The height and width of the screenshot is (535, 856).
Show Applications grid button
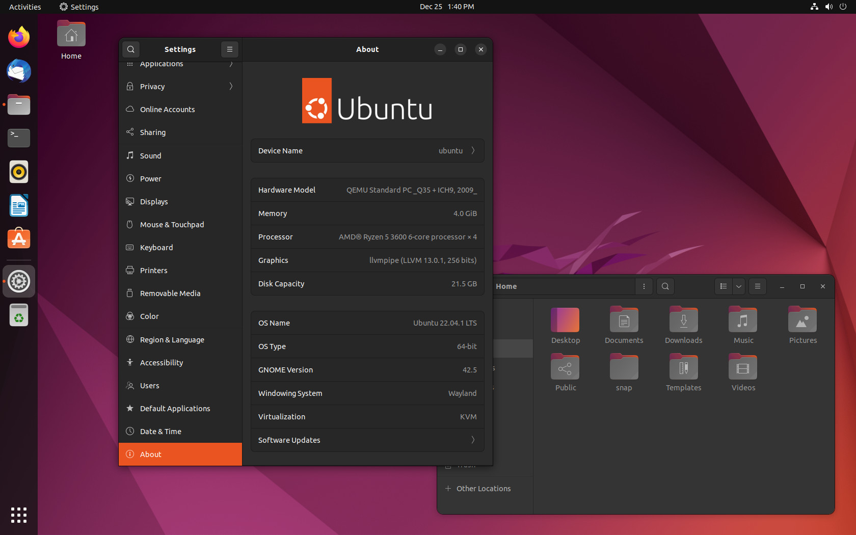coord(19,515)
